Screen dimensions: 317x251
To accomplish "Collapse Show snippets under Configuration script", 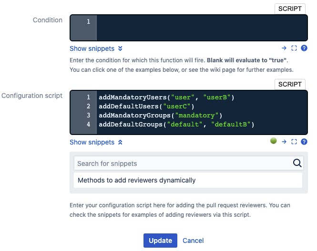I will tap(96, 142).
